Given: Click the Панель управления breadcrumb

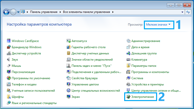Looking at the screenshot, I should click(x=44, y=12).
